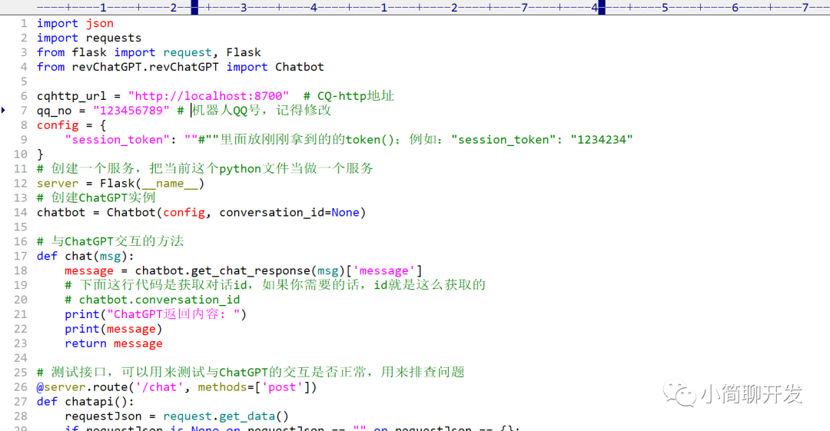Viewport: 830px width, 431px height.
Task: Click the ['message'] key on line 18
Action: pyautogui.click(x=384, y=270)
